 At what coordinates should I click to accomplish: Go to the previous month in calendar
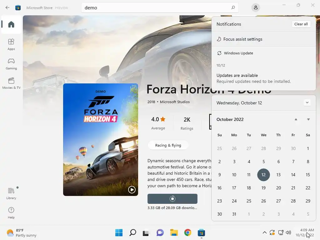(296, 119)
